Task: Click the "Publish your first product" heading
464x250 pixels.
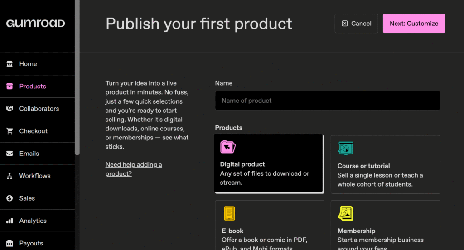Action: point(199,24)
